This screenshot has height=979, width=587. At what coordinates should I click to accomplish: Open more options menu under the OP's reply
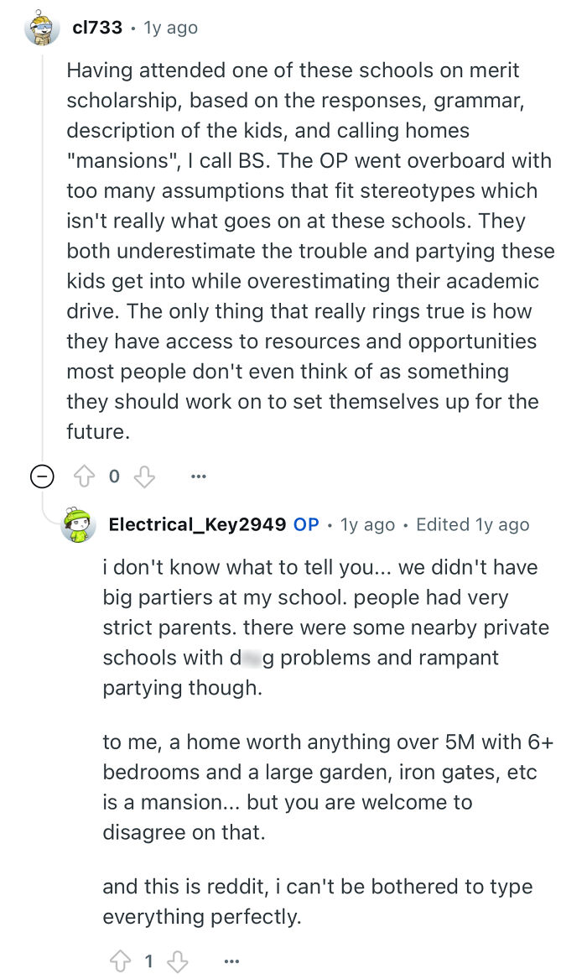click(x=231, y=961)
